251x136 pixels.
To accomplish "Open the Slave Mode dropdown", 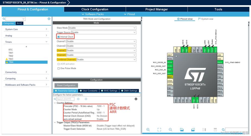I will tap(102, 28).
